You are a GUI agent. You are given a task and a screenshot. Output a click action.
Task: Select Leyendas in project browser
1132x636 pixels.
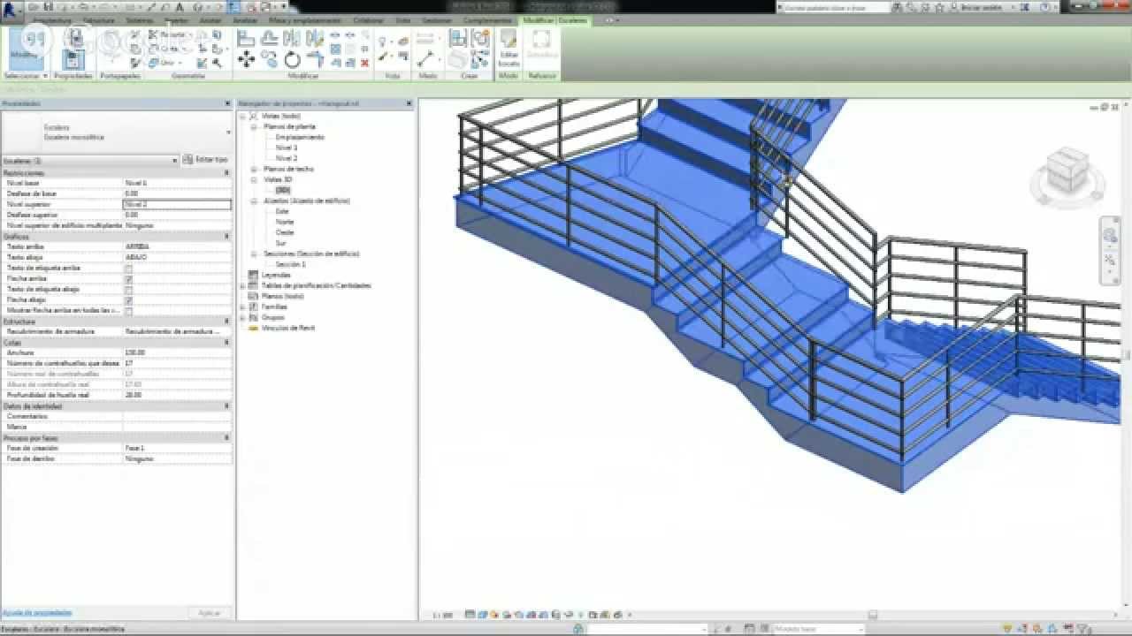tap(275, 276)
